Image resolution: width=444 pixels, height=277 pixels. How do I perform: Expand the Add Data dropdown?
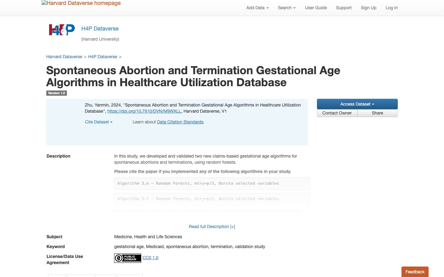tap(257, 8)
